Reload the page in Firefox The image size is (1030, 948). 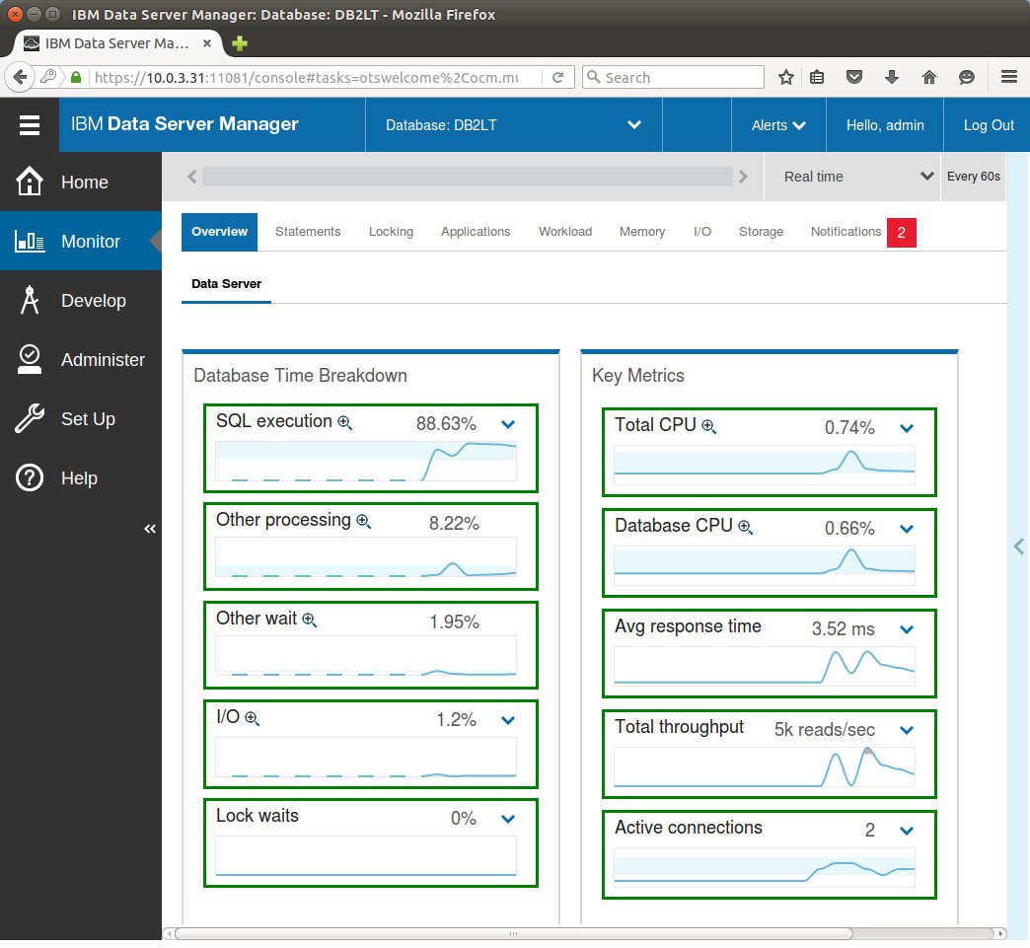click(x=557, y=77)
